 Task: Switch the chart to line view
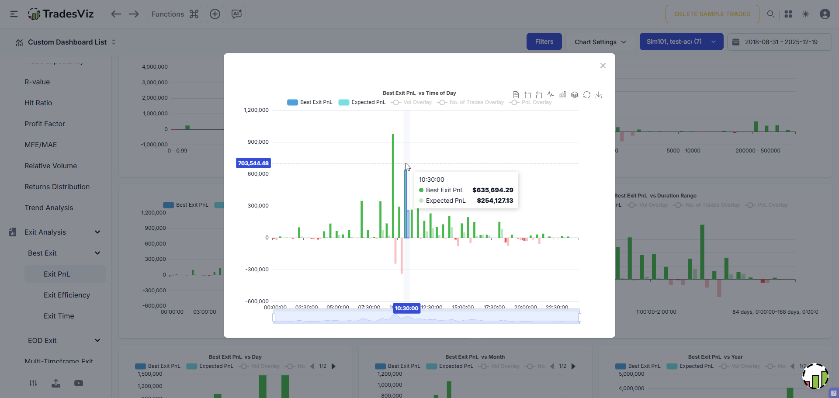point(551,95)
